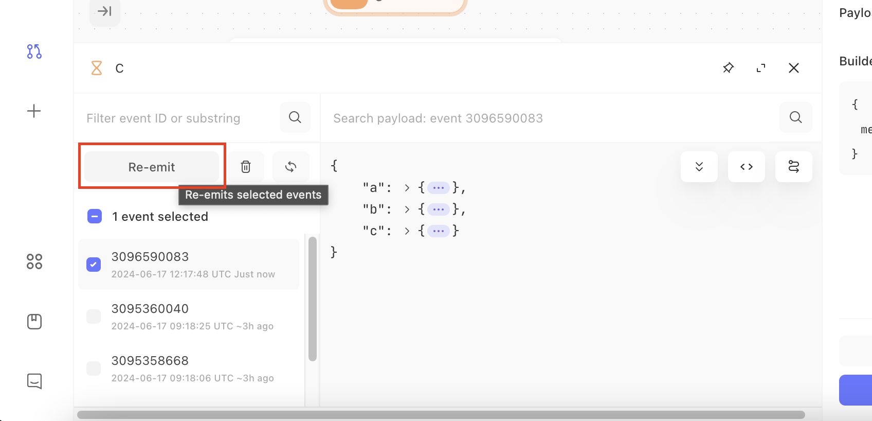Click the trash icon to delete selected events

[246, 167]
